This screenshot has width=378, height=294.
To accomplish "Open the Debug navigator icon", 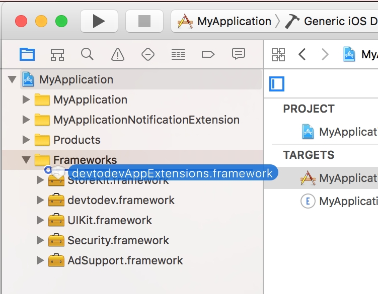I will click(178, 54).
